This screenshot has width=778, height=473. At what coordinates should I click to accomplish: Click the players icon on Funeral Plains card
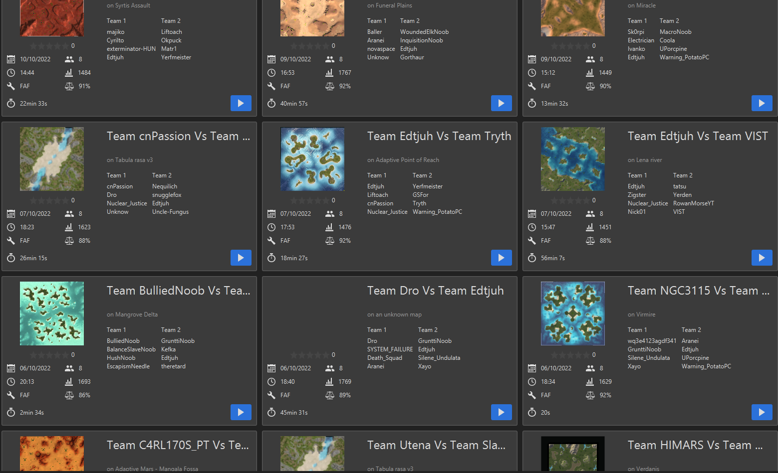(330, 59)
